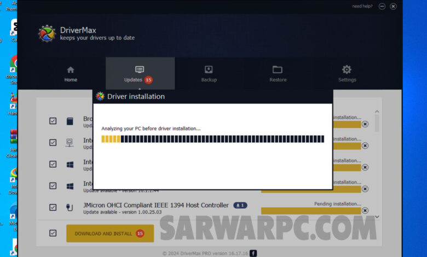Click the plug icon of JMicron row
Image resolution: width=427 pixels, height=257 pixels.
(70, 207)
